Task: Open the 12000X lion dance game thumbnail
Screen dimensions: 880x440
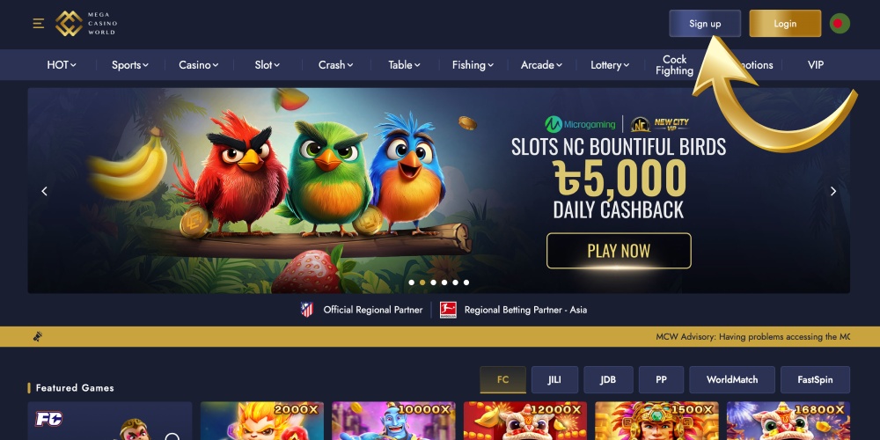Action: coord(525,421)
